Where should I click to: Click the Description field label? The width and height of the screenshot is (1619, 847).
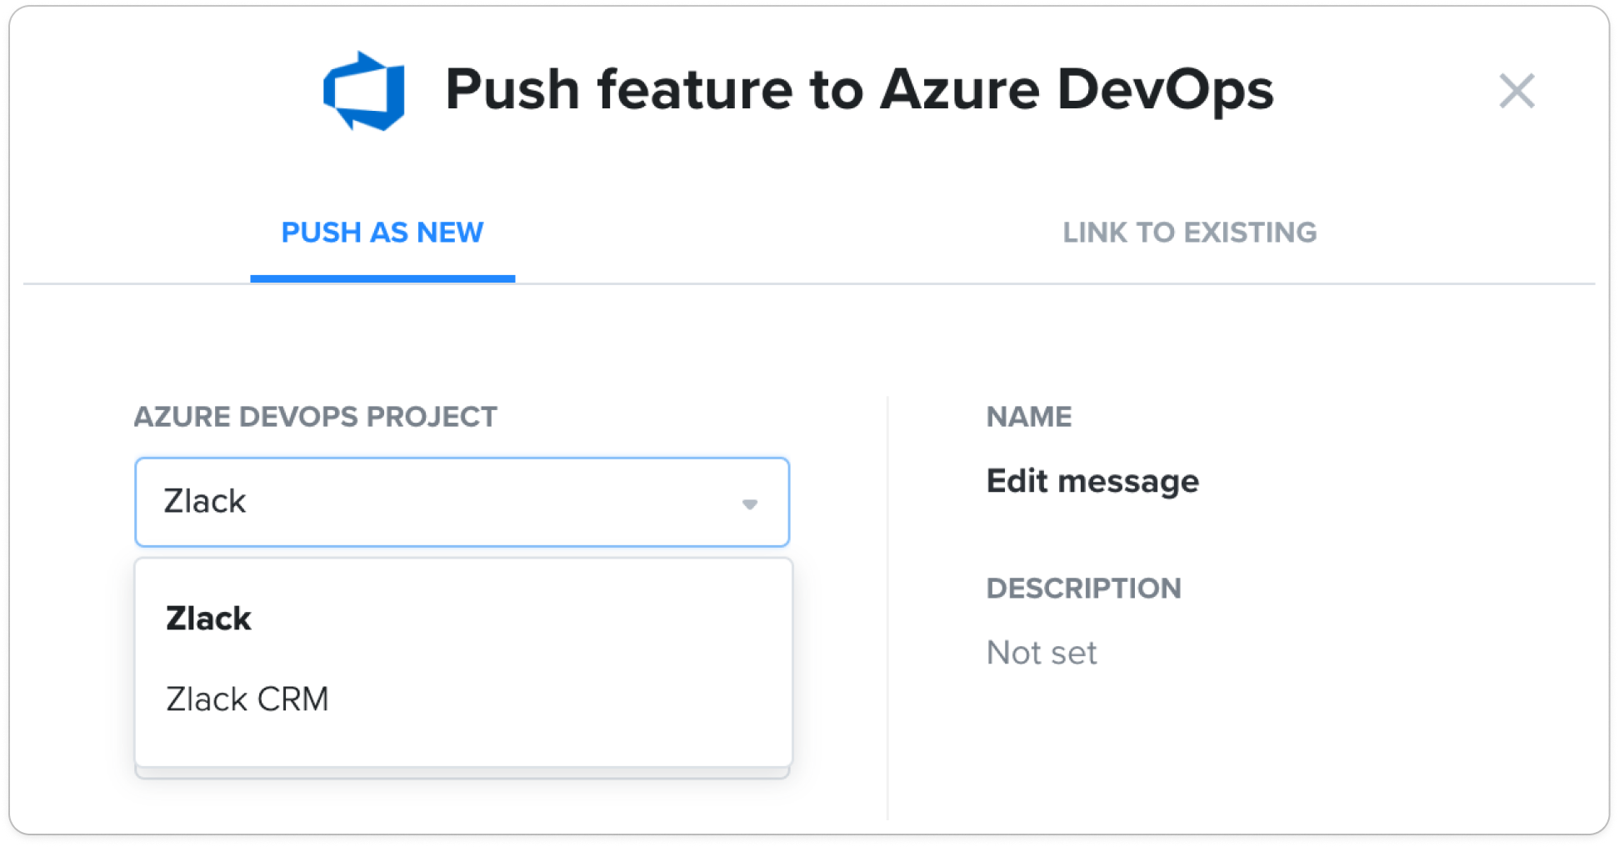coord(1083,589)
